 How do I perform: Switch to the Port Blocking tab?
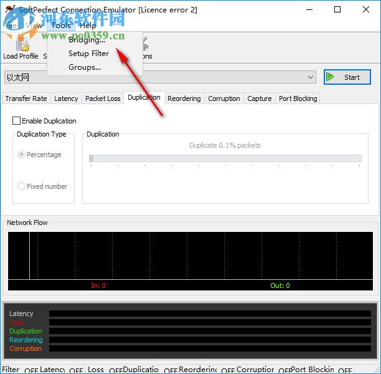pos(298,98)
